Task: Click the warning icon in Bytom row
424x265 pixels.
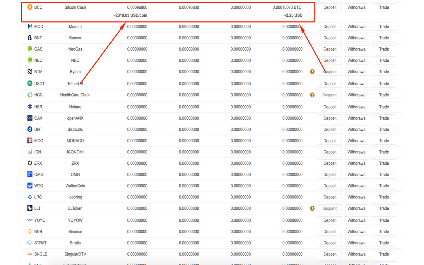Action: pos(312,72)
